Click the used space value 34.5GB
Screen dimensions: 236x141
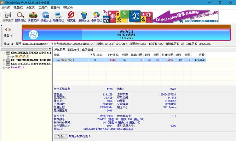pos(108,98)
